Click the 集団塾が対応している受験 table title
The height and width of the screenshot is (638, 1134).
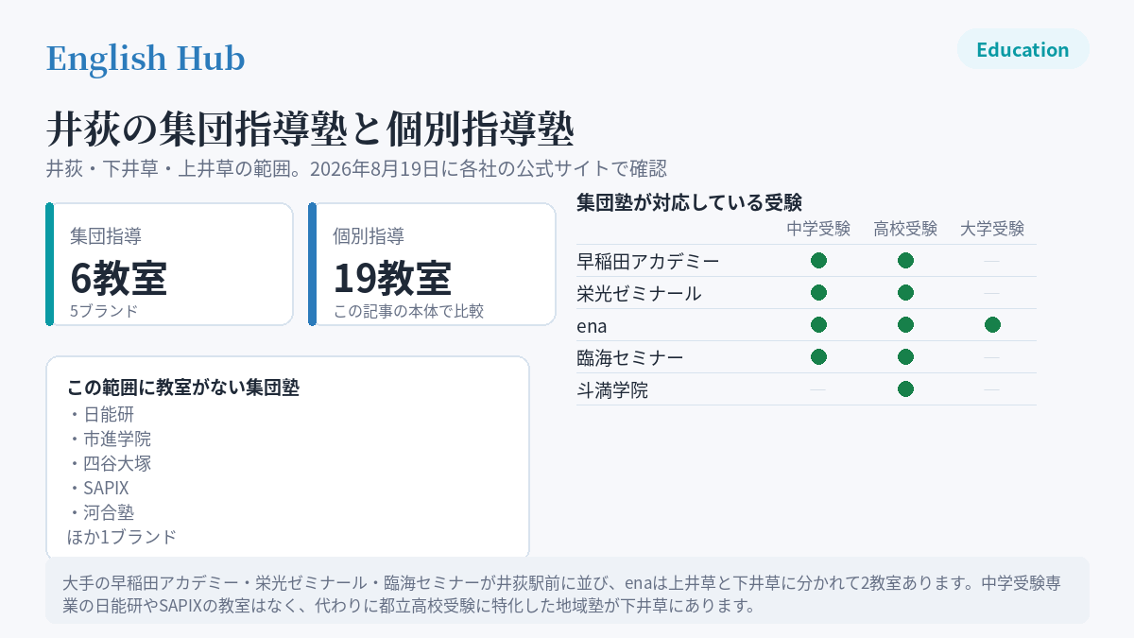click(689, 201)
